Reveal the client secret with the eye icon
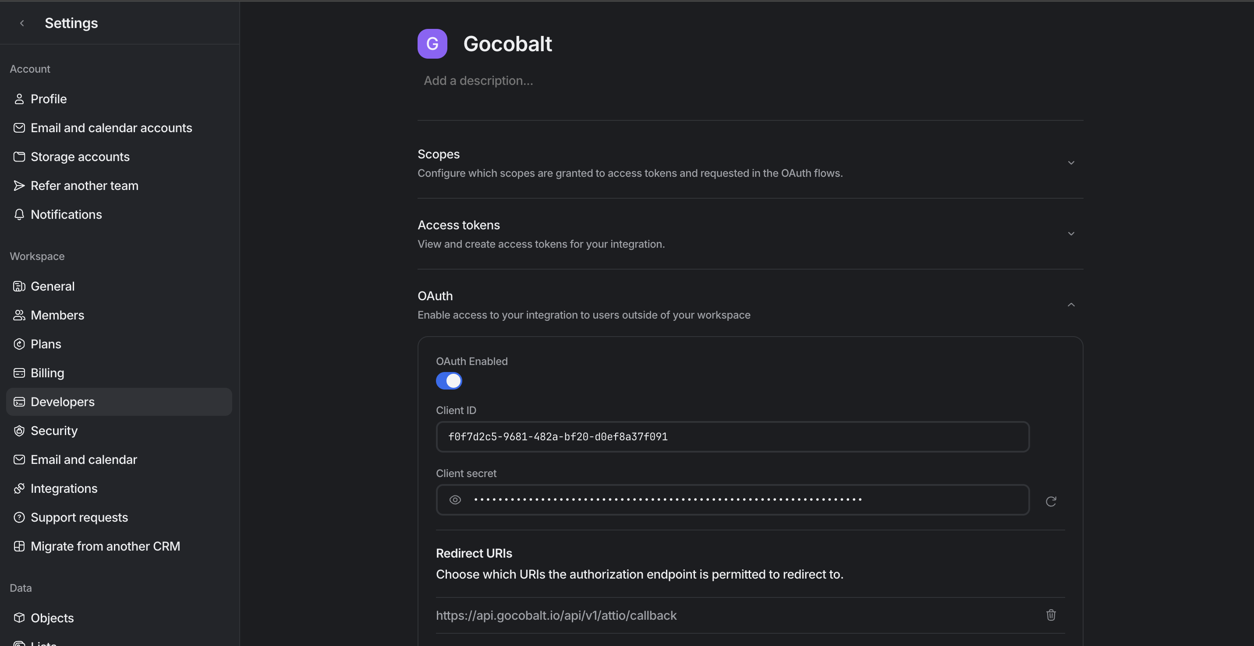The height and width of the screenshot is (646, 1254). [455, 500]
